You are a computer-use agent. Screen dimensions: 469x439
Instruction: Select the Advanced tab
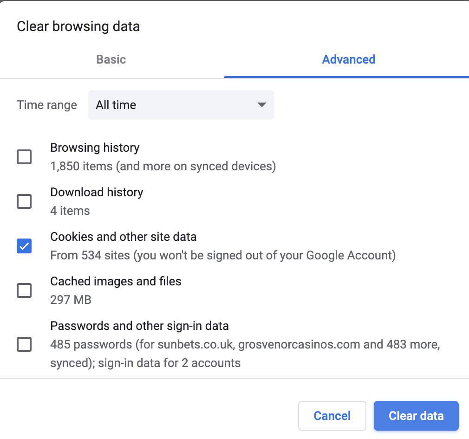coord(348,59)
